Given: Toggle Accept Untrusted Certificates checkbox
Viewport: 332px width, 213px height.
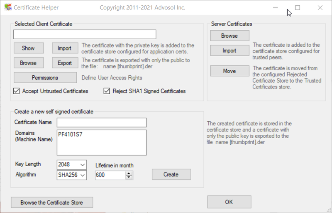Looking at the screenshot, I should [x=17, y=91].
